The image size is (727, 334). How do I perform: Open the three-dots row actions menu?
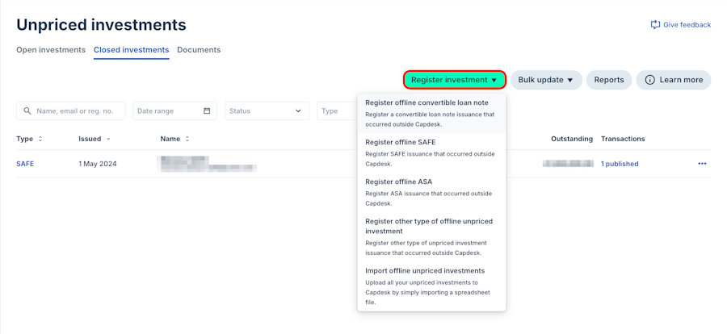coord(702,164)
